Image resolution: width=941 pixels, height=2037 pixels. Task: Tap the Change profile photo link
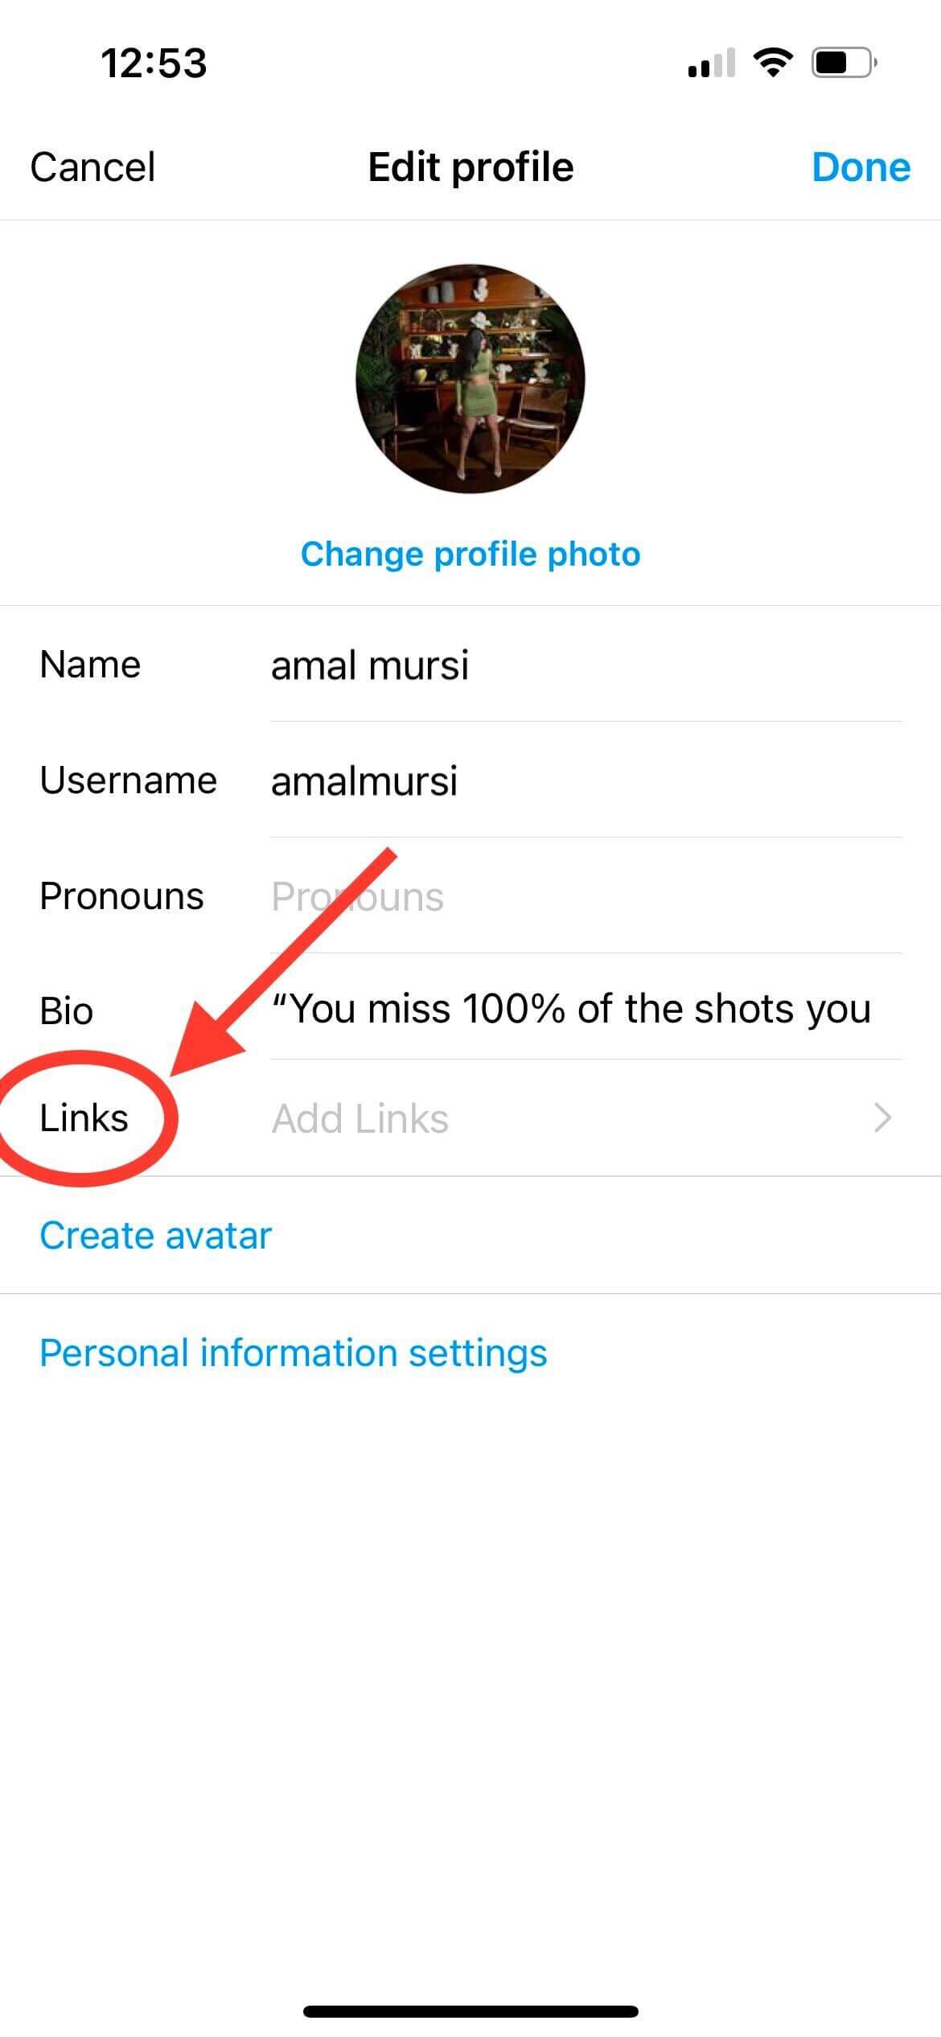click(470, 554)
